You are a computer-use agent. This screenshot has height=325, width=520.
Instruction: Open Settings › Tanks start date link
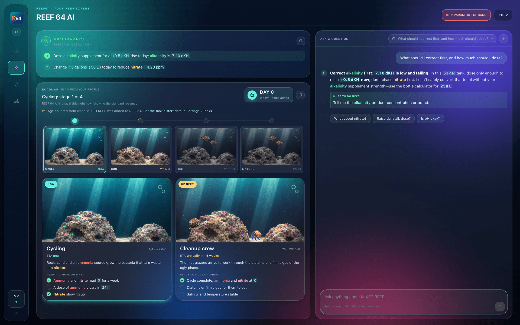[x=178, y=111]
